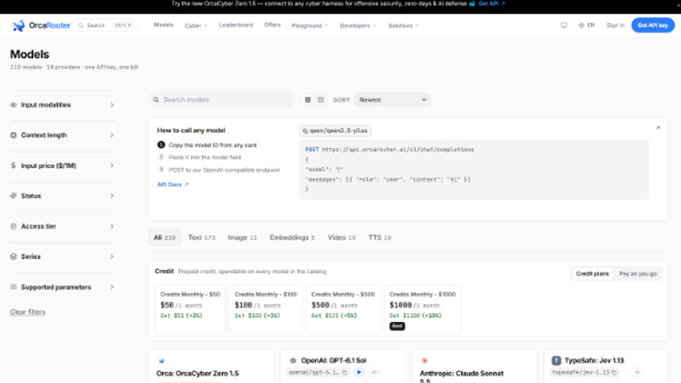This screenshot has height=383, width=681.
Task: Click the code icon on TypeSafe Jev card
Action: click(x=638, y=372)
